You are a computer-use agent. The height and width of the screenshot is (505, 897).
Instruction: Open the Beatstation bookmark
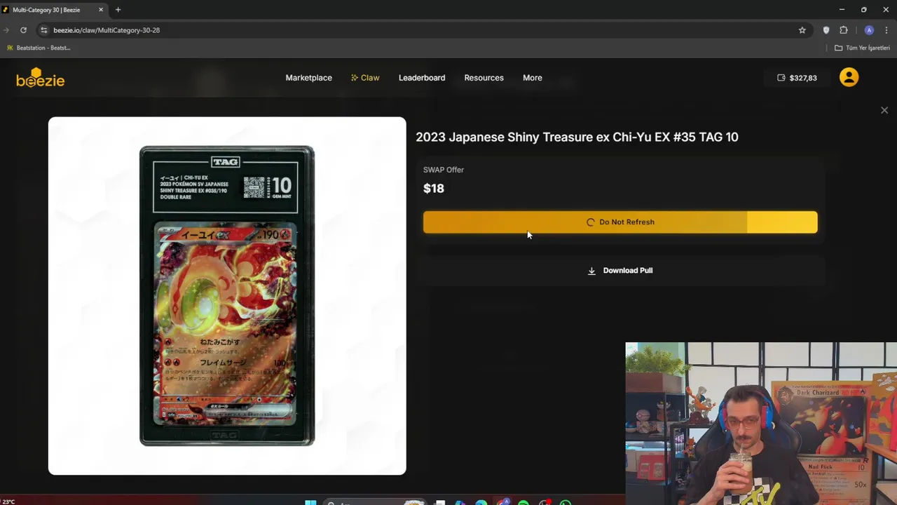pyautogui.click(x=39, y=48)
